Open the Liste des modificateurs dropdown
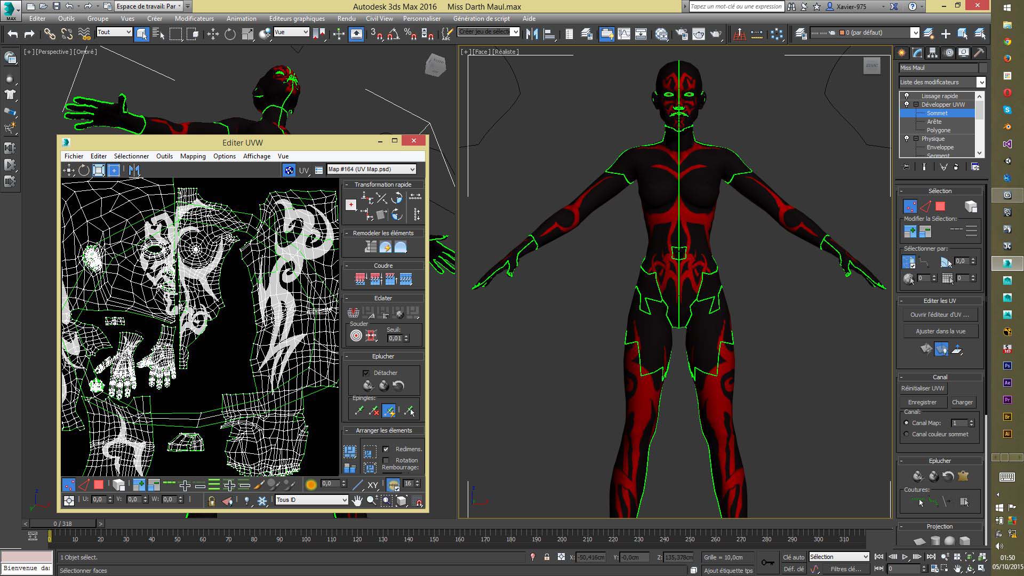1024x576 pixels. (x=980, y=82)
